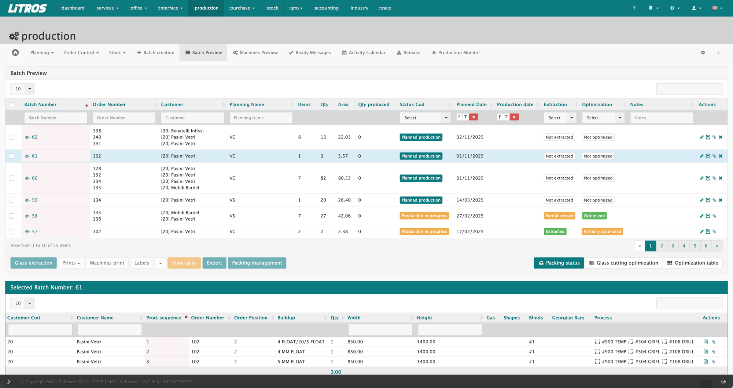
Task: Open the user account icon
Action: [x=696, y=8]
